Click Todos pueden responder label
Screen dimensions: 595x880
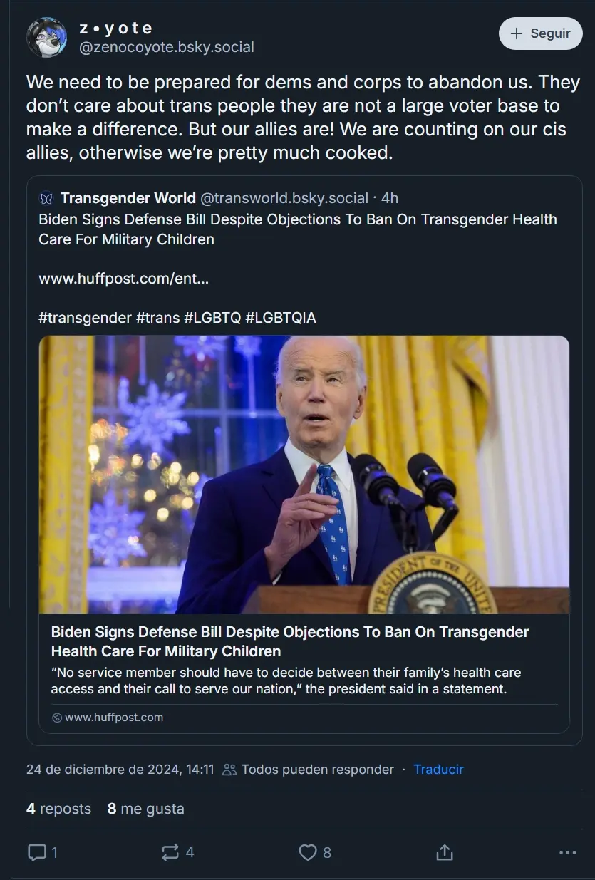318,770
